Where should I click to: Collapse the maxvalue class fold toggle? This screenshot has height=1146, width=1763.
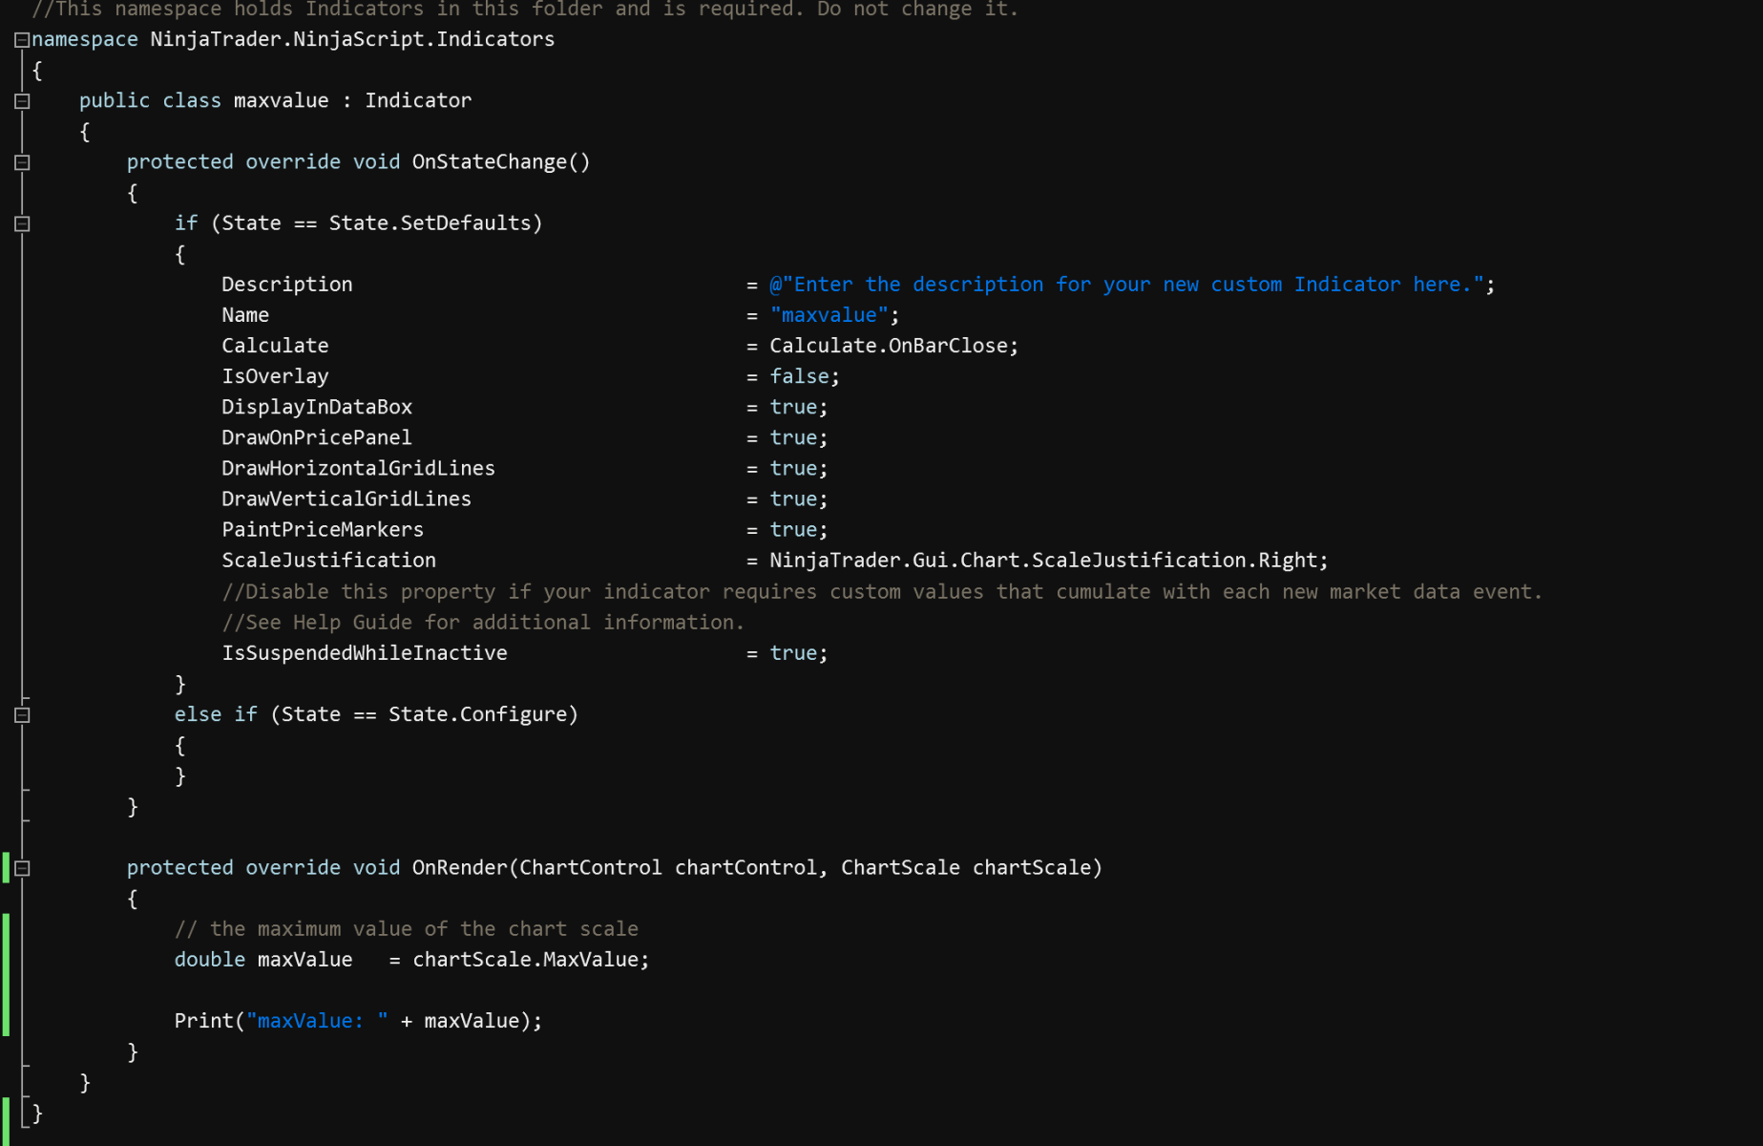pos(22,101)
